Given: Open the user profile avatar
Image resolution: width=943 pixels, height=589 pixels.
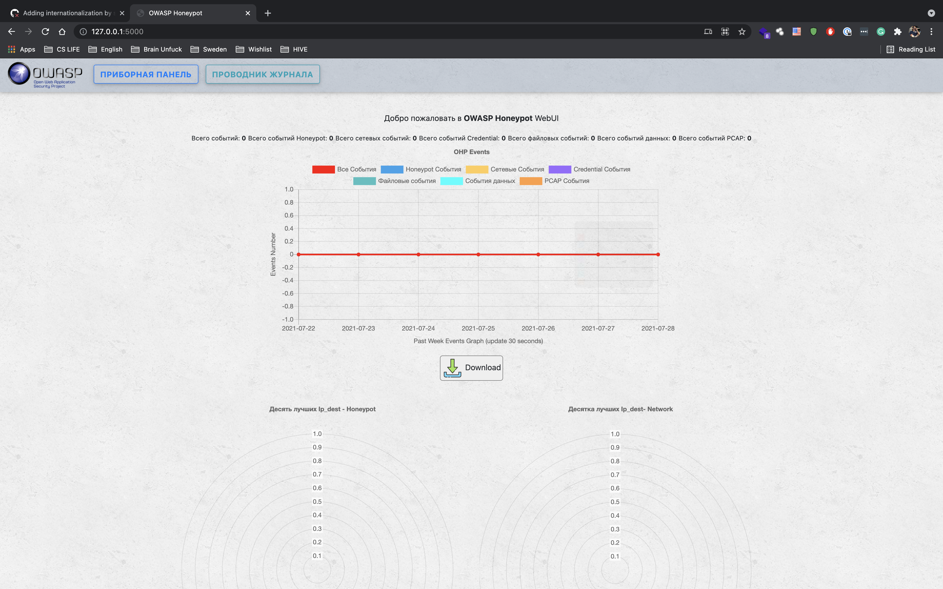Looking at the screenshot, I should pos(915,32).
